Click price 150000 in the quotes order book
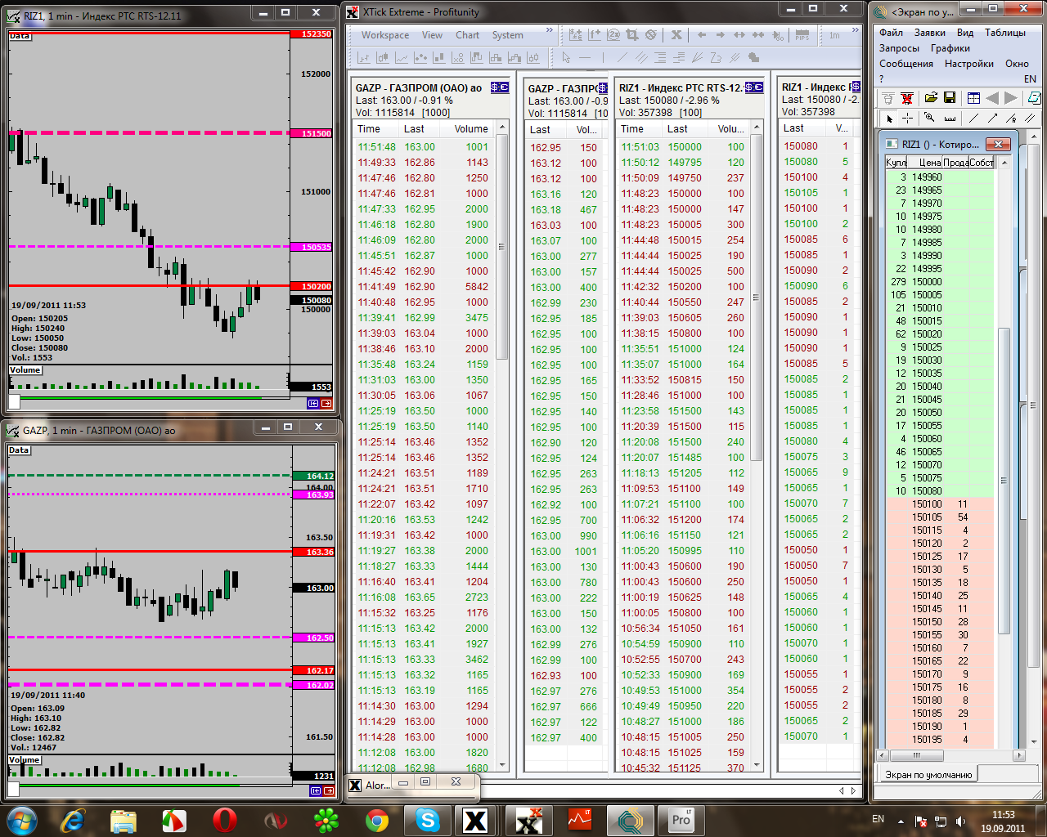 point(927,282)
